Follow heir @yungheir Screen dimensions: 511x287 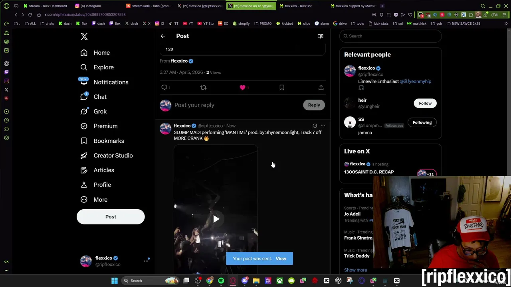coord(425,103)
